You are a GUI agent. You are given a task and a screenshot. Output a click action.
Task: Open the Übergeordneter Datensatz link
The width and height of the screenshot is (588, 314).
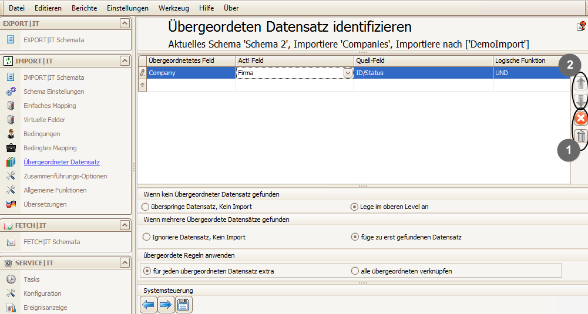(x=62, y=162)
